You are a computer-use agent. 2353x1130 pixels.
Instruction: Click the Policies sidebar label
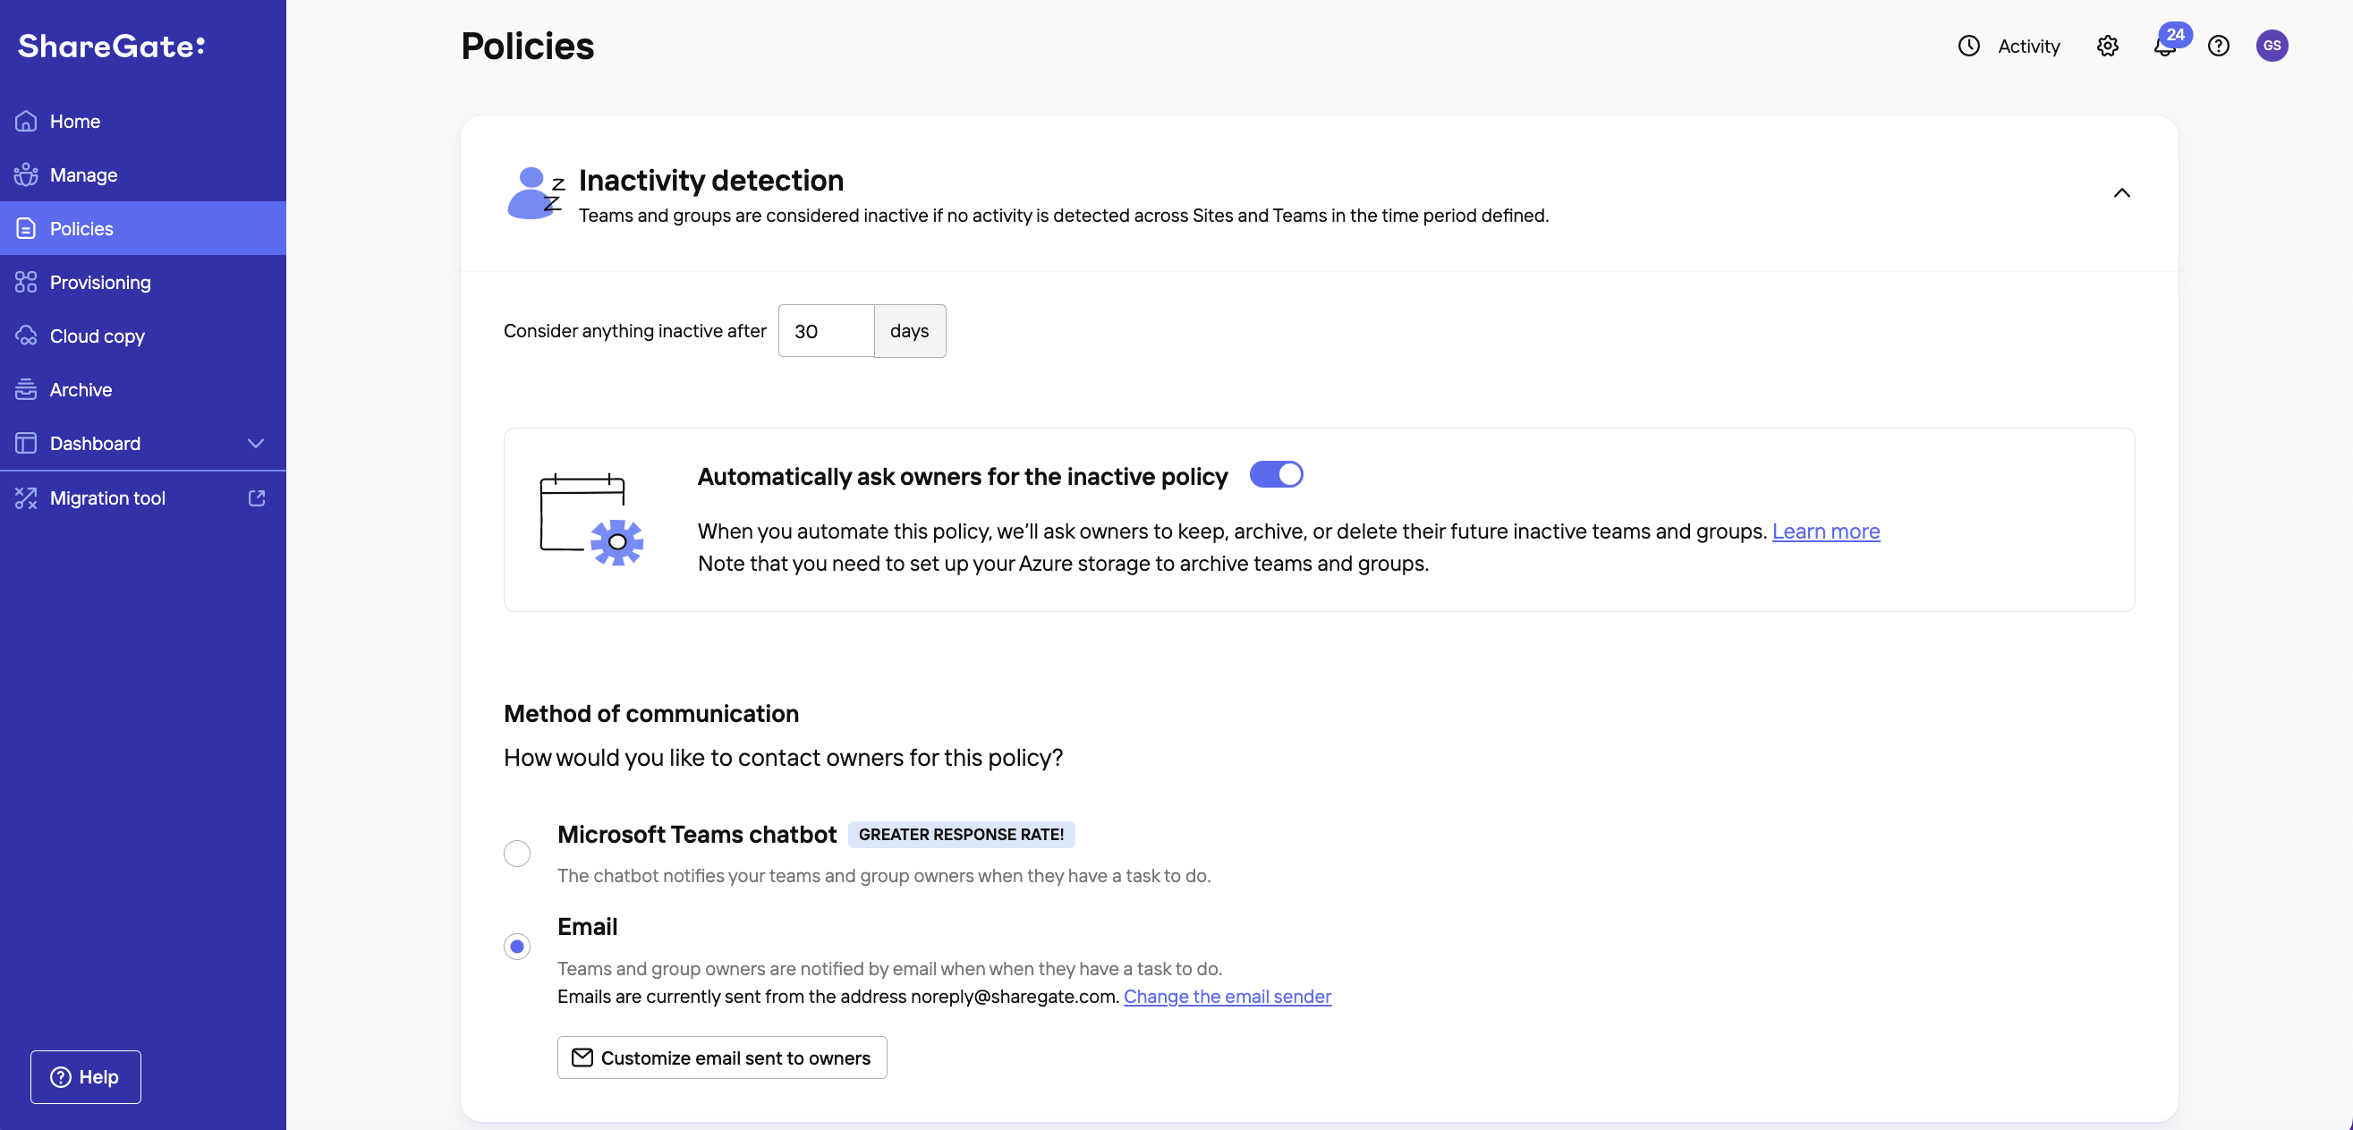(x=81, y=228)
